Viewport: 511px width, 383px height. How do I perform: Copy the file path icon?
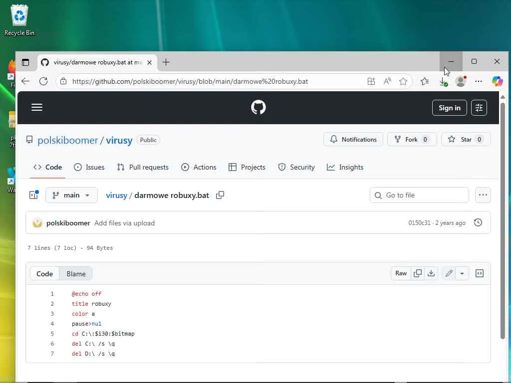[220, 195]
